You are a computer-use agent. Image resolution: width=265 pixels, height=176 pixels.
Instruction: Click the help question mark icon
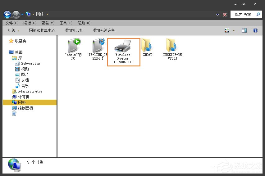pyautogui.click(x=255, y=30)
